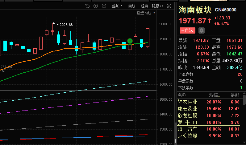Click the 振幅 value 7.10%
The width and height of the screenshot is (246, 145).
tap(203, 61)
